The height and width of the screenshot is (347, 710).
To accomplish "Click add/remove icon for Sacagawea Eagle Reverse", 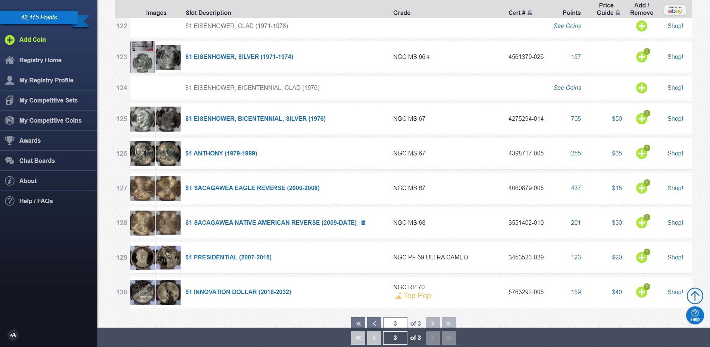I will [641, 188].
